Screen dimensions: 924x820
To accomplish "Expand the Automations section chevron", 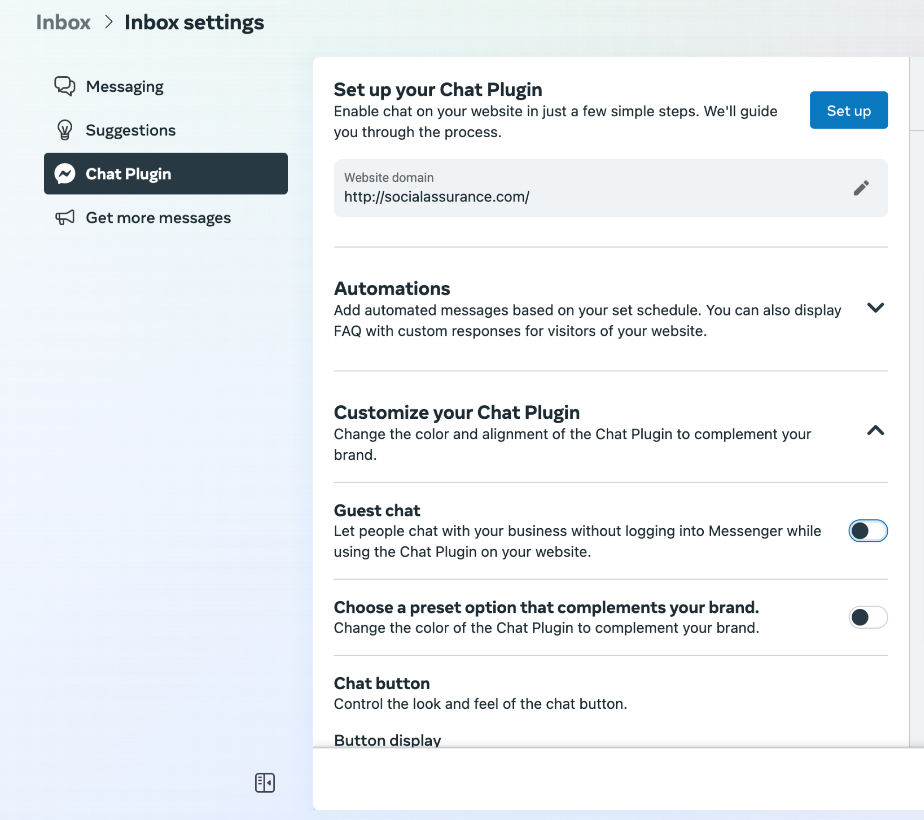I will click(x=875, y=308).
